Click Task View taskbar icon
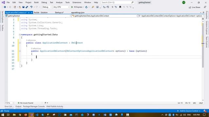209x117 pixels. tap(8, 115)
